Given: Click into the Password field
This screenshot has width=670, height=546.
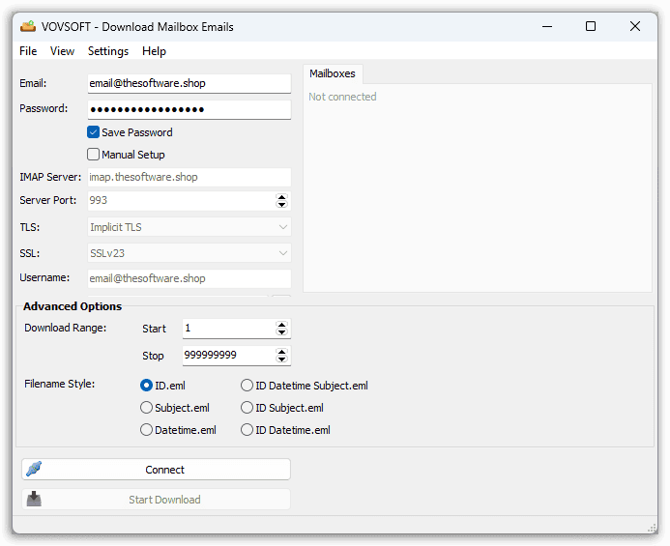Looking at the screenshot, I should pyautogui.click(x=189, y=109).
